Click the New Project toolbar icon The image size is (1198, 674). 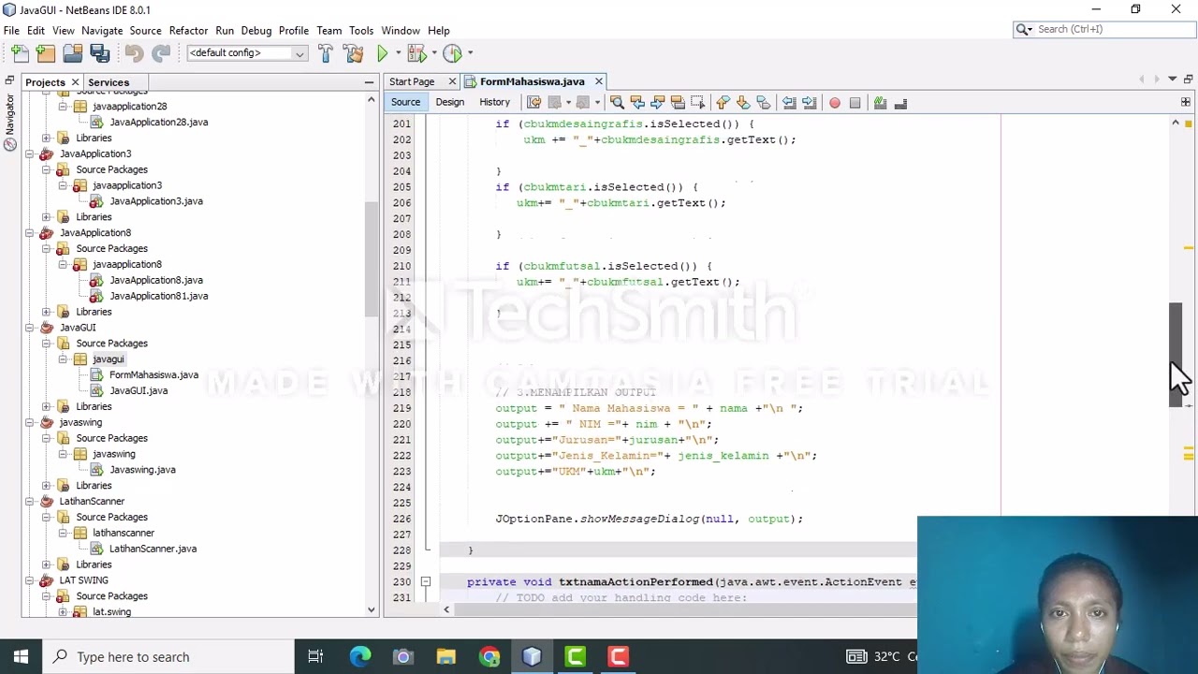point(46,53)
